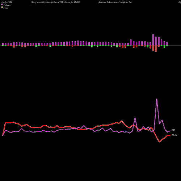The height and width of the screenshot is (181, 181).
Task: Click the Price legend color box
Action: click(x=2, y=7)
